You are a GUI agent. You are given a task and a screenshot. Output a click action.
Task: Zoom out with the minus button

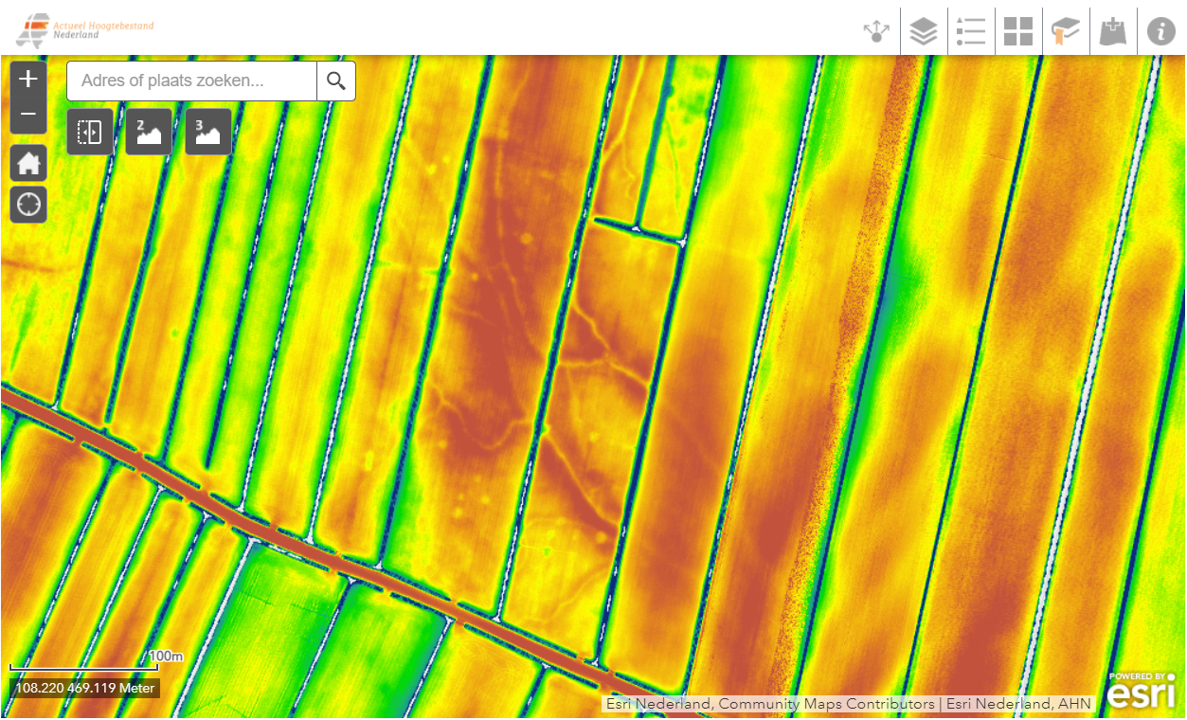(x=28, y=115)
